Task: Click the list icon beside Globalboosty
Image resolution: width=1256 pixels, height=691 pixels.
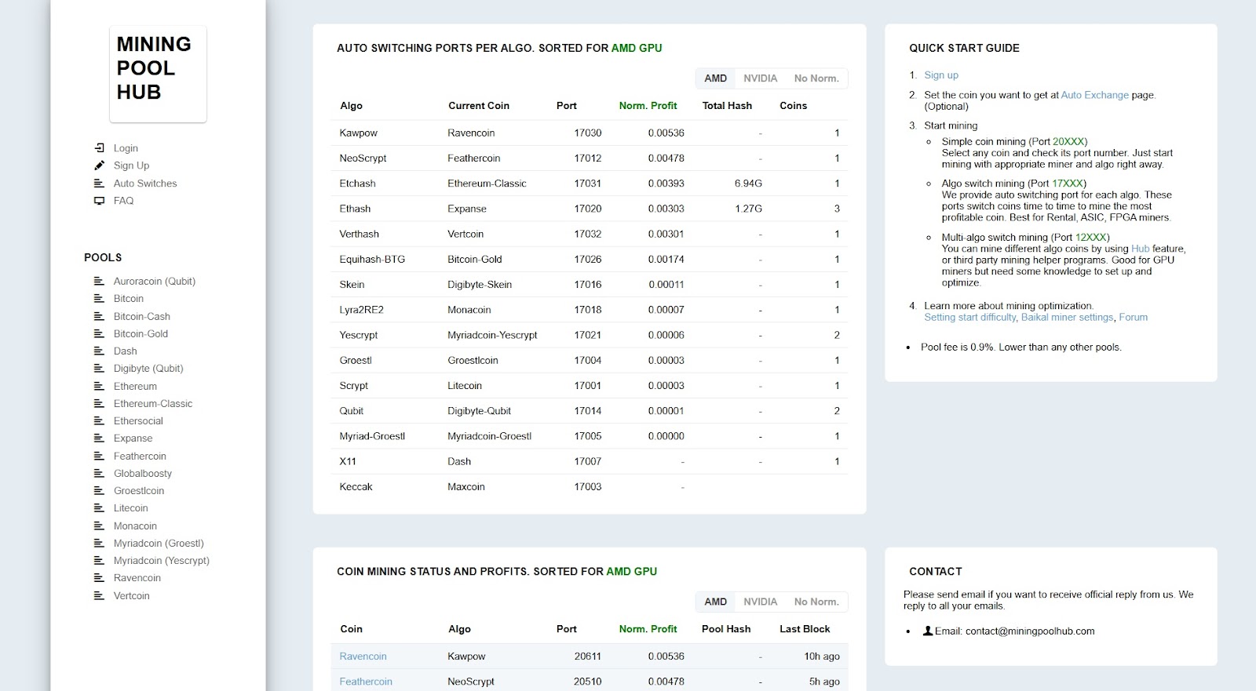Action: coord(99,473)
